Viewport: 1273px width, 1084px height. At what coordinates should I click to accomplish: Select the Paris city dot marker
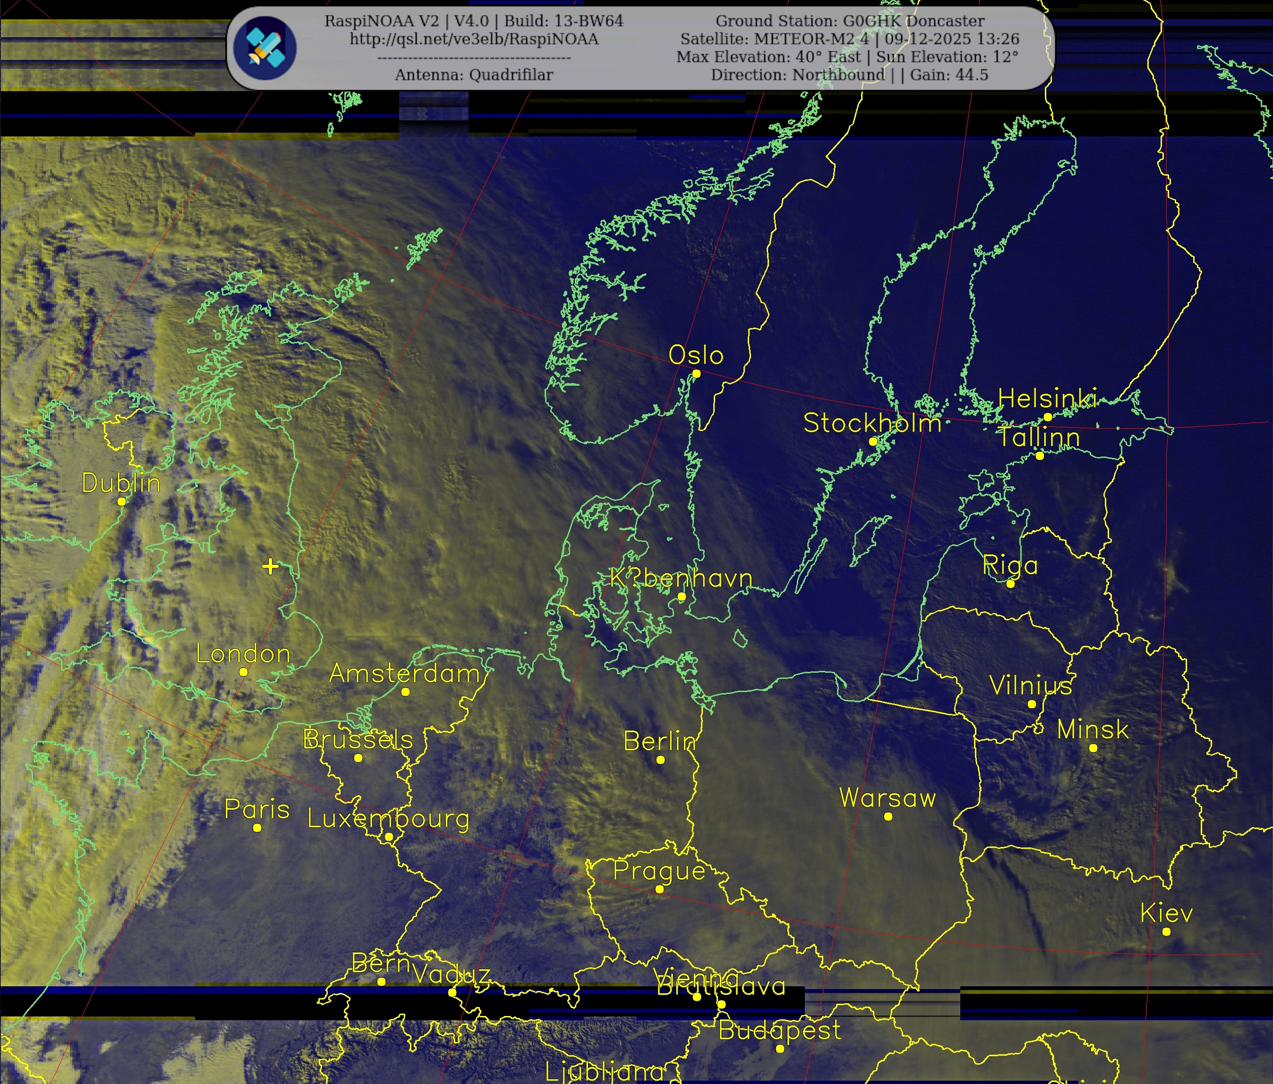pos(257,828)
